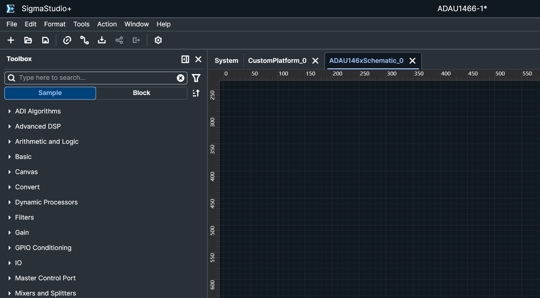Open the Window menu
This screenshot has height=298, width=540.
(137, 24)
